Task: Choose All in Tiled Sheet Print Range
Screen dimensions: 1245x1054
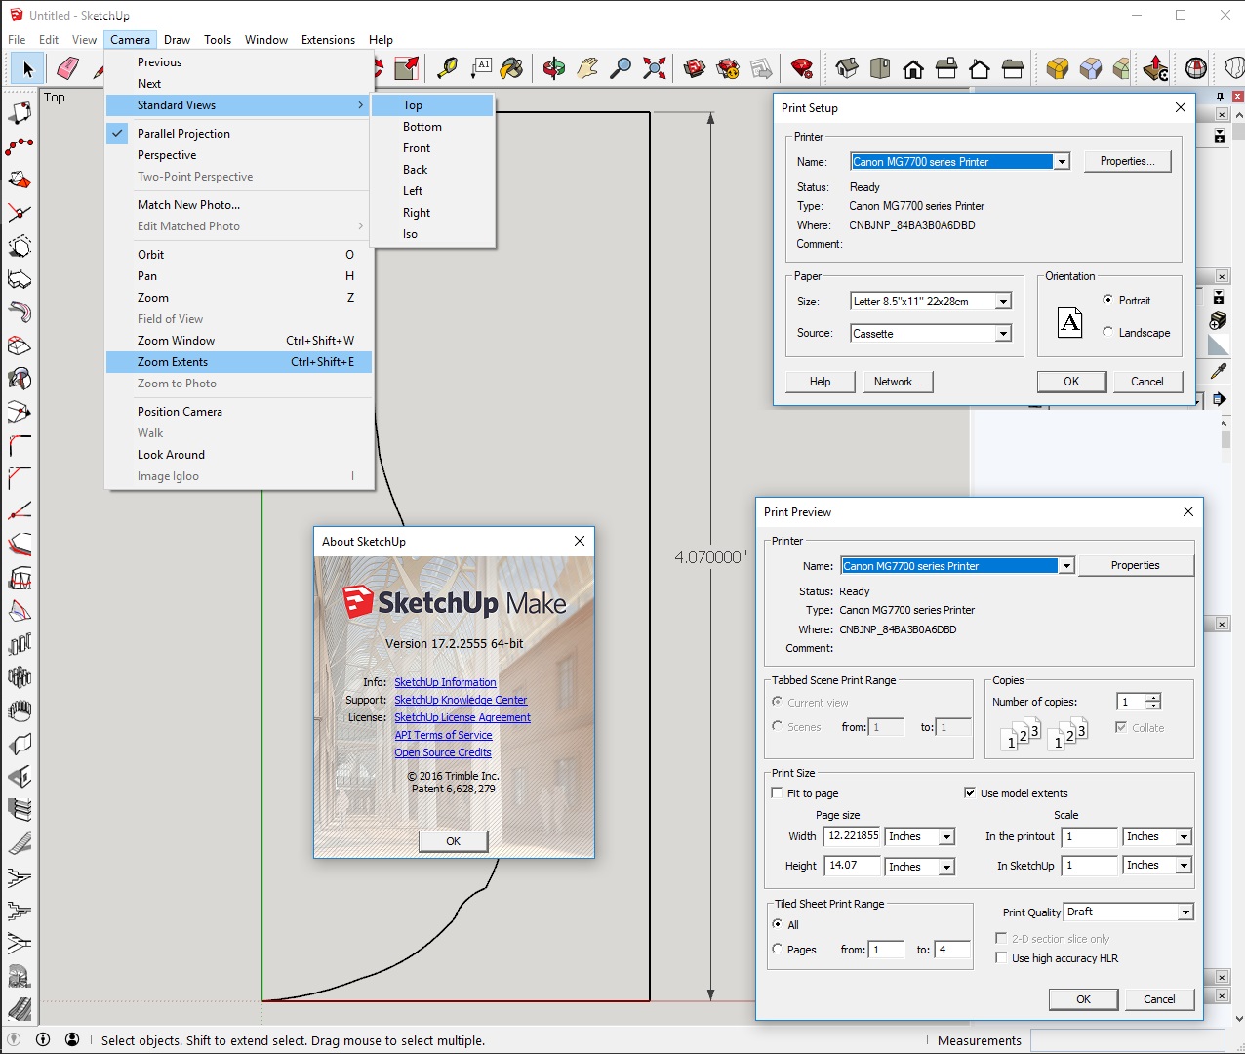Action: [777, 924]
